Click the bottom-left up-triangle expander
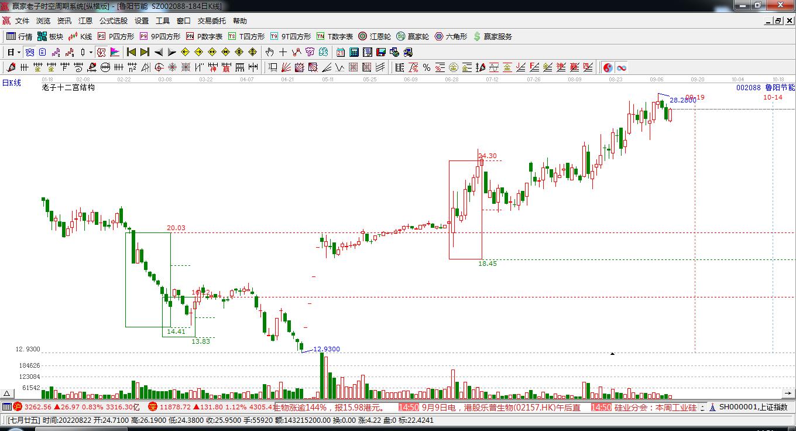This screenshot has height=431, width=796. (x=7, y=394)
